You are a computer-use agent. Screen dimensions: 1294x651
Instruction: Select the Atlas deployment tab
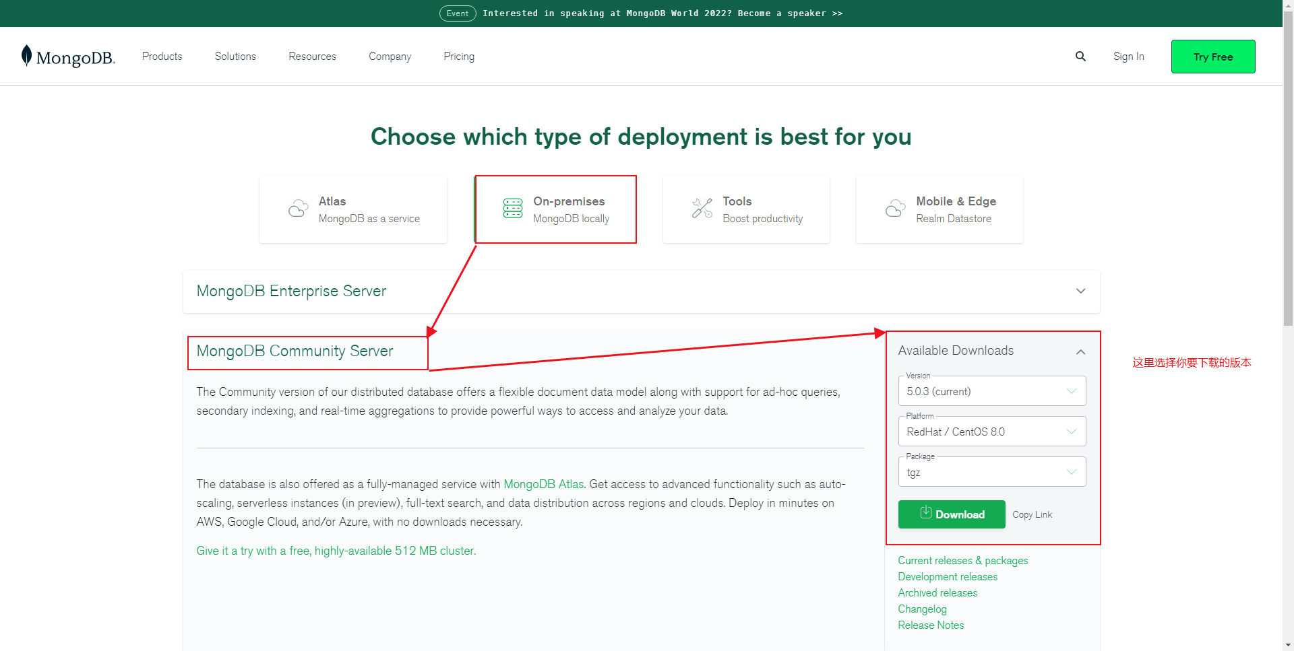coord(353,209)
